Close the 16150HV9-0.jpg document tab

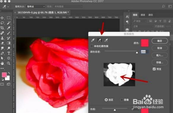(x=15, y=12)
